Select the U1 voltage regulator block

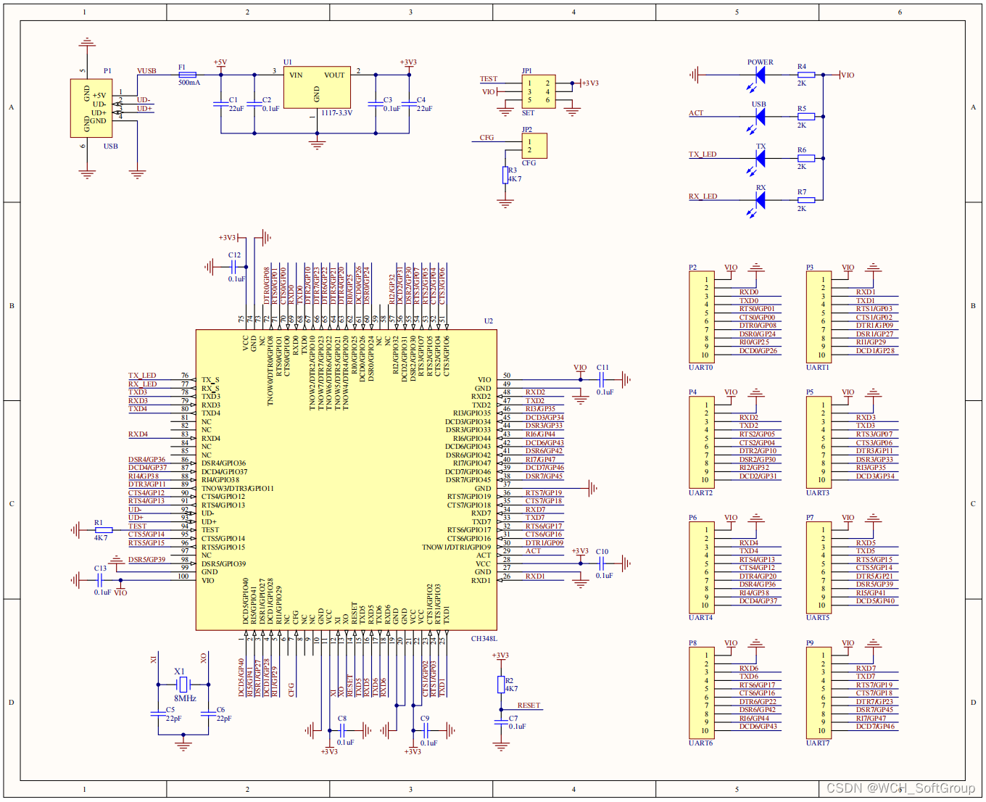click(x=317, y=87)
